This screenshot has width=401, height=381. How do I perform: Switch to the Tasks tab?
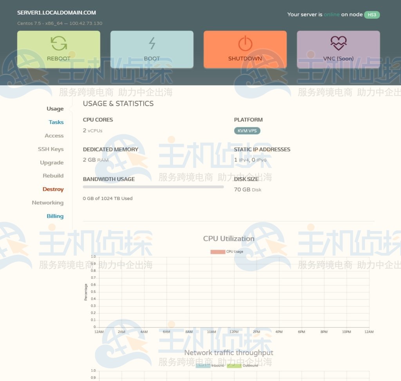point(56,122)
